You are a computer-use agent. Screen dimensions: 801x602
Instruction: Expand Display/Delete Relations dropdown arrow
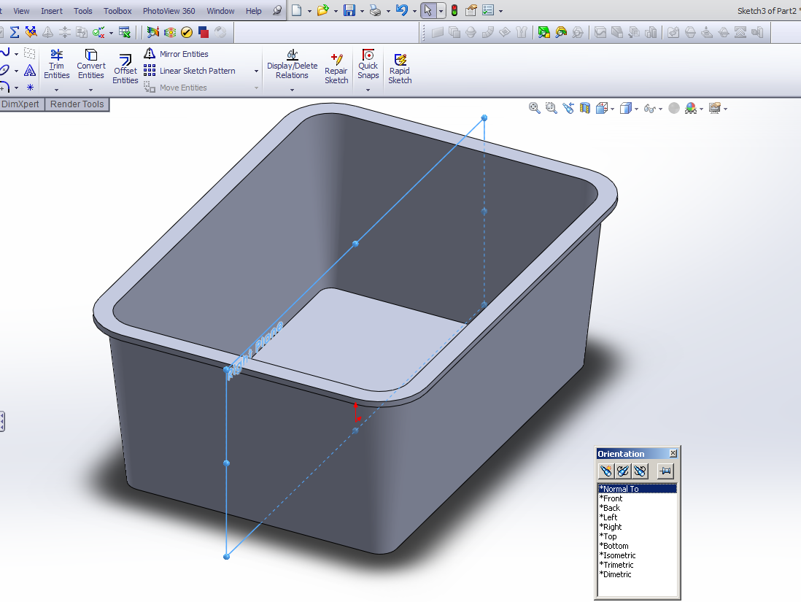click(293, 90)
